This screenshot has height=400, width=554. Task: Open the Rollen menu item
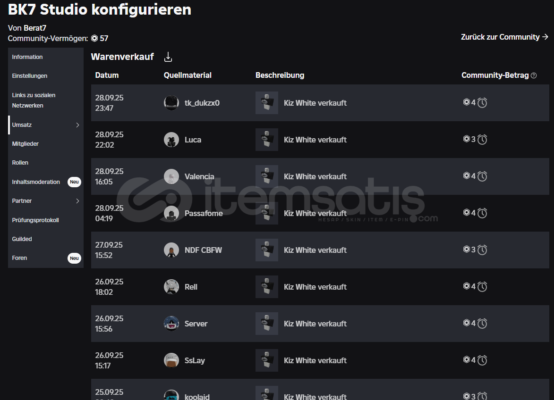point(20,163)
